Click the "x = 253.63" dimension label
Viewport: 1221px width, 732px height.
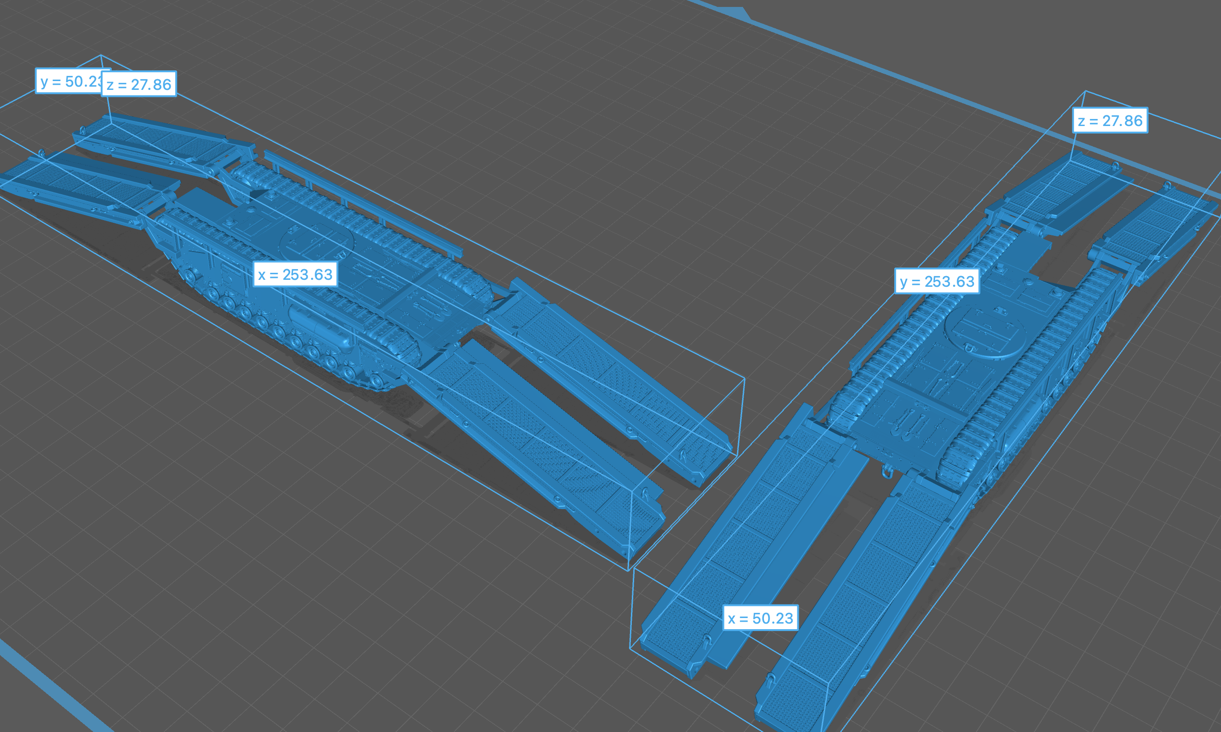295,274
